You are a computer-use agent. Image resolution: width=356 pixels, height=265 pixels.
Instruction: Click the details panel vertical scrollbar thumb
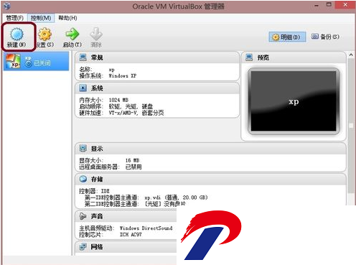click(x=351, y=126)
